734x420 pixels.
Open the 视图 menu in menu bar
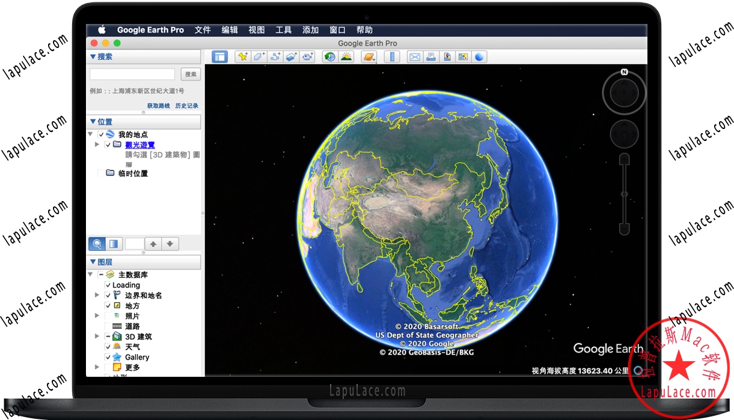[x=256, y=30]
